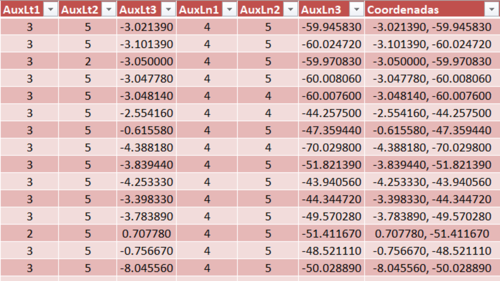The width and height of the screenshot is (500, 281).
Task: Select AuxLn3 cell showing -44.257500
Action: [x=331, y=113]
